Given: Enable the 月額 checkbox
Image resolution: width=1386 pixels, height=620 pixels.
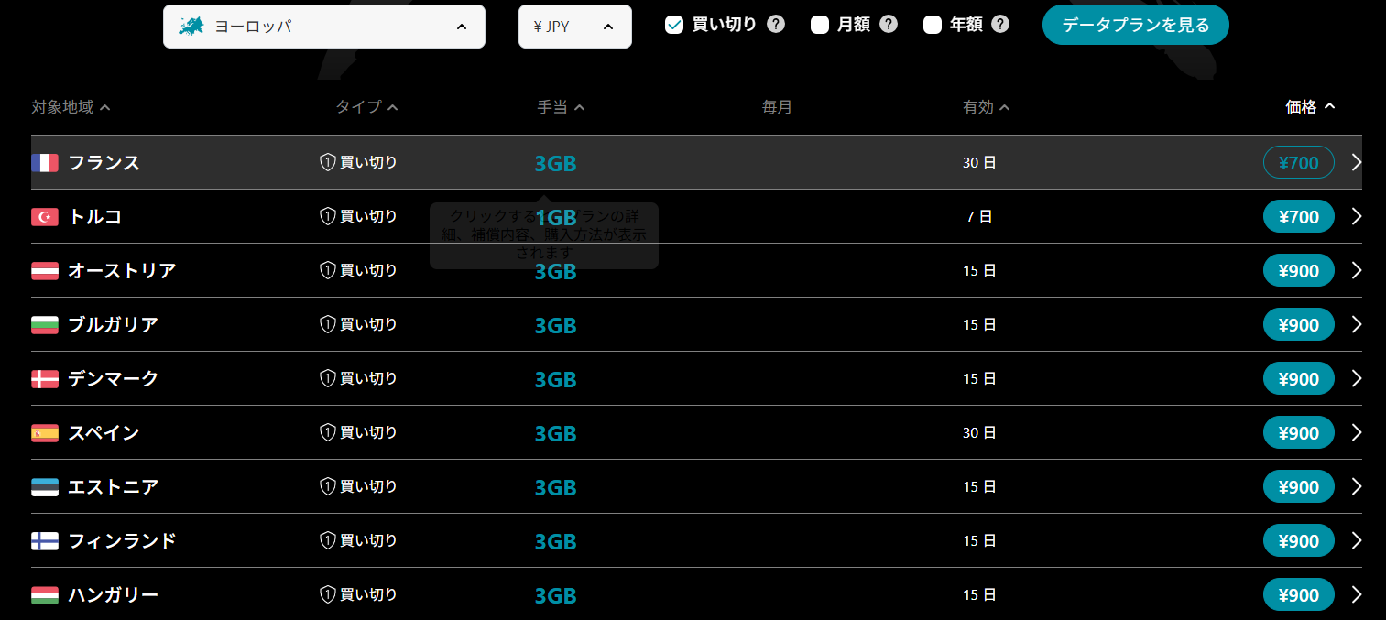Looking at the screenshot, I should point(820,25).
